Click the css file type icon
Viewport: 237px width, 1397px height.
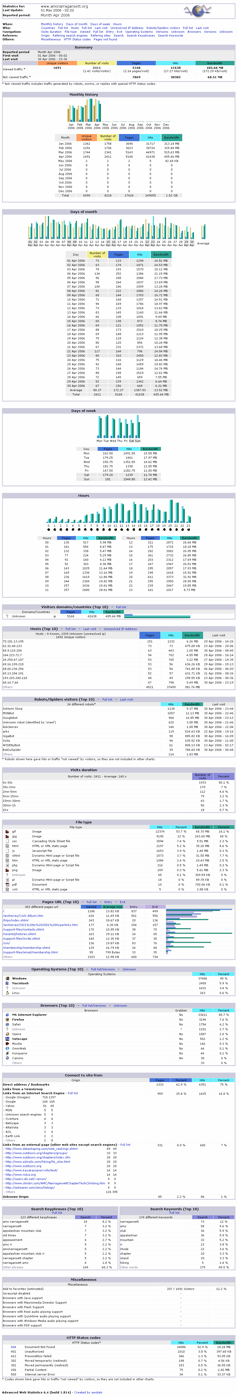tap(7, 841)
